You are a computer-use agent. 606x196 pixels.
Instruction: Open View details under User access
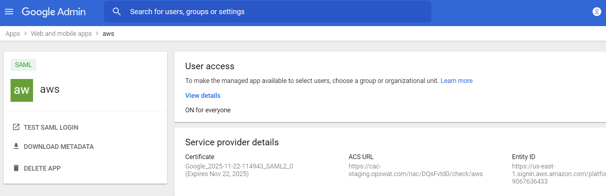(x=203, y=96)
